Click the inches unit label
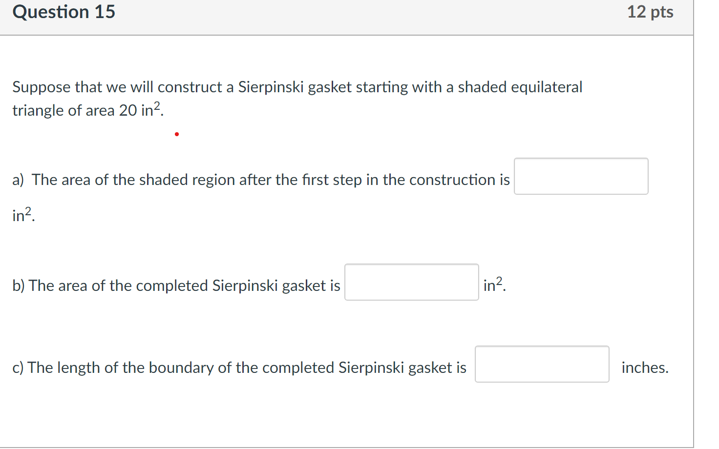Screen dimensions: 719x449 (x=645, y=367)
